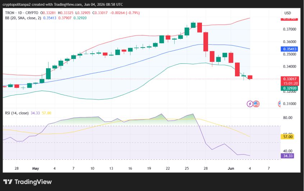
Task: Click the close value C0.33017
Action: [100, 13]
